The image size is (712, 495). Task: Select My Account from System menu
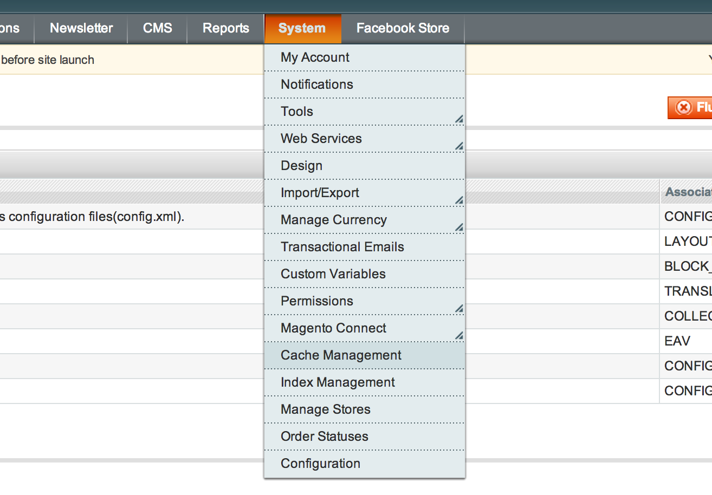(x=364, y=57)
